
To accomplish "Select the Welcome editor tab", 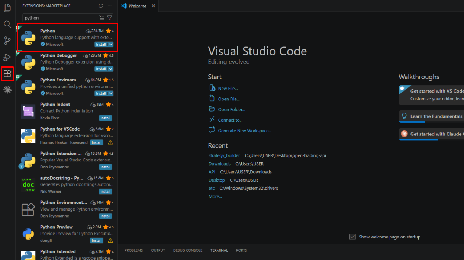I will pos(138,6).
